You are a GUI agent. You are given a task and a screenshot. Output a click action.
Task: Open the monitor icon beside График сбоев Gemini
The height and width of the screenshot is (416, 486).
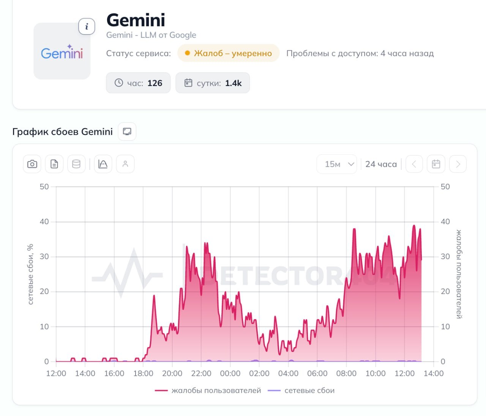pyautogui.click(x=127, y=132)
